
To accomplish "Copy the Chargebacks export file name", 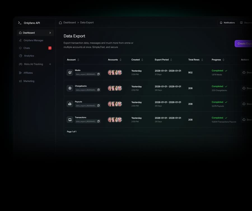I will [98, 90].
